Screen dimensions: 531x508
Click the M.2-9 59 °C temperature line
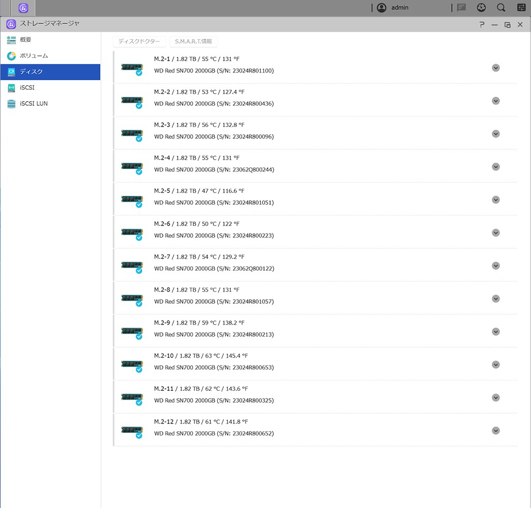(199, 323)
